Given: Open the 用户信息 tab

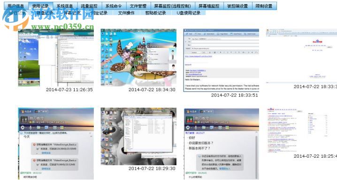Looking at the screenshot, I should (16, 6).
